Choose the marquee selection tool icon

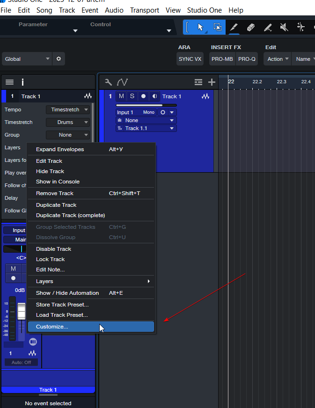pos(217,27)
